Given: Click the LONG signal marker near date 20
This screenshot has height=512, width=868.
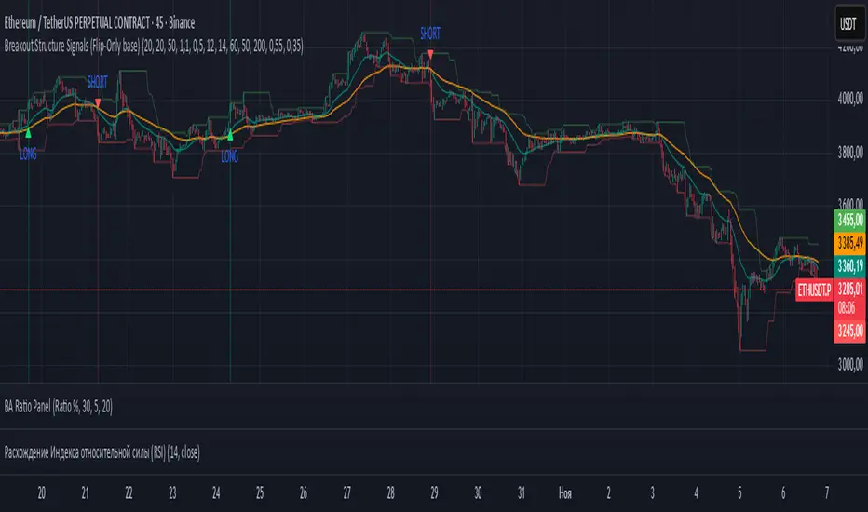Looking at the screenshot, I should [28, 155].
